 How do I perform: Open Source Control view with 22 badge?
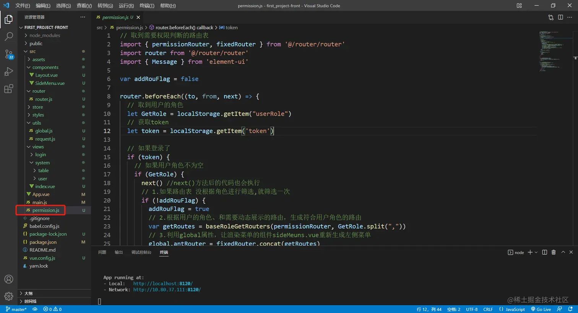coord(8,54)
